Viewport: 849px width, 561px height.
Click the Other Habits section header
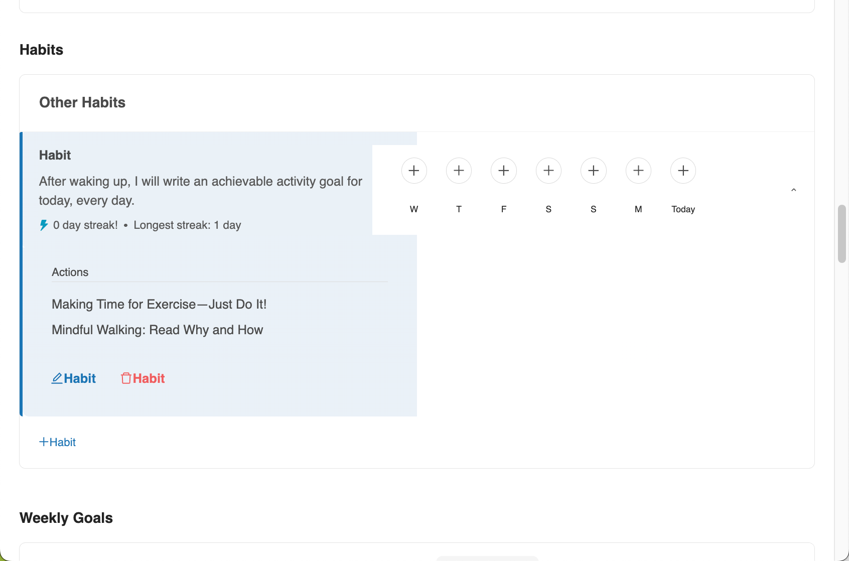tap(82, 102)
